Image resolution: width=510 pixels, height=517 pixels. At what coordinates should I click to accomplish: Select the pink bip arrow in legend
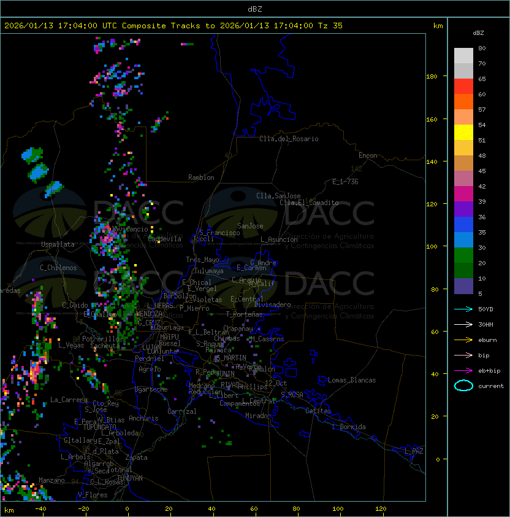[x=463, y=355]
